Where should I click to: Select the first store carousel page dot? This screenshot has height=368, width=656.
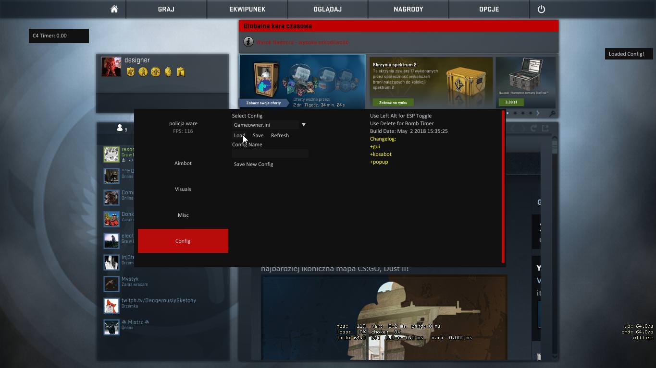tap(507, 113)
